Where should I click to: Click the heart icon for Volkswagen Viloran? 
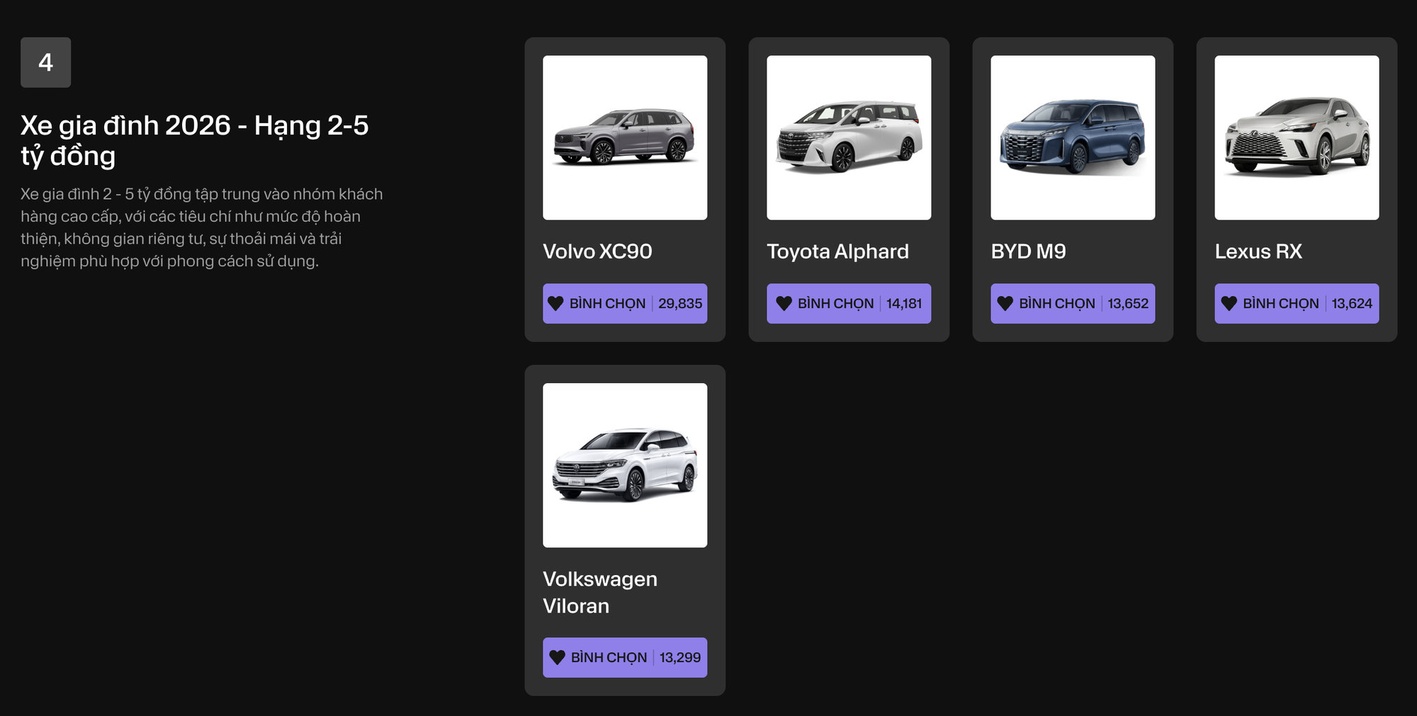[x=558, y=657]
